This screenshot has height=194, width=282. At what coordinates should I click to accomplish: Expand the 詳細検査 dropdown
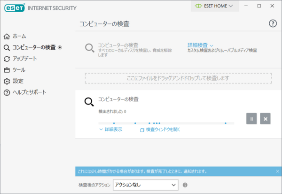200,45
